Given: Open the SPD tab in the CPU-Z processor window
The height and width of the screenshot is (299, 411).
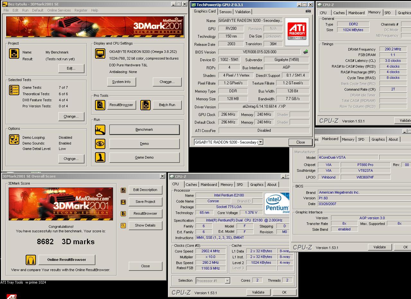Looking at the screenshot, I should (x=240, y=185).
